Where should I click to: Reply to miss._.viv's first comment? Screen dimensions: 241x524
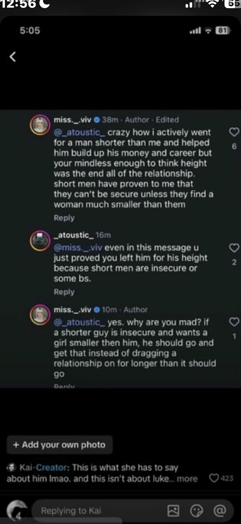[x=64, y=218]
